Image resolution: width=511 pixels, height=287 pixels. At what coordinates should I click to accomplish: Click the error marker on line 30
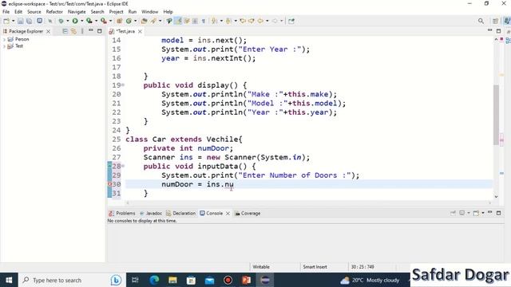tap(110, 184)
